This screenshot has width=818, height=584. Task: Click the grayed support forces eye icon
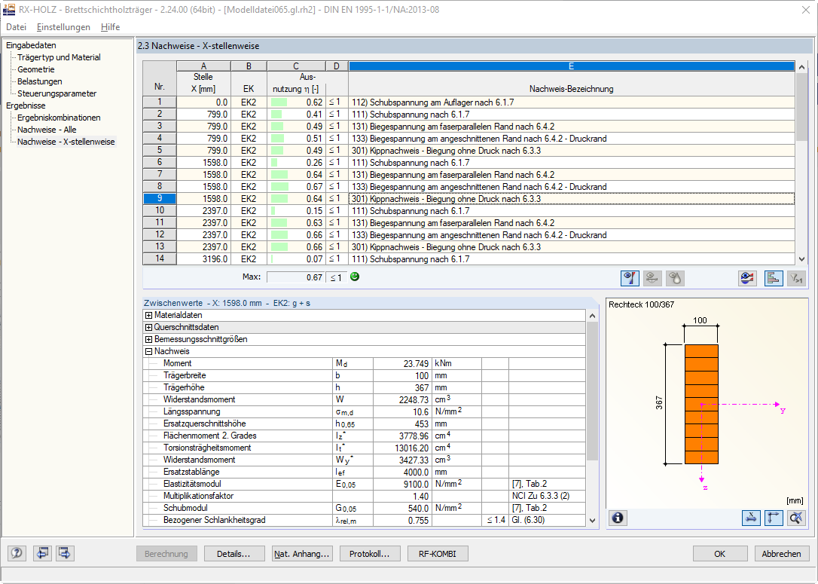[x=652, y=278]
